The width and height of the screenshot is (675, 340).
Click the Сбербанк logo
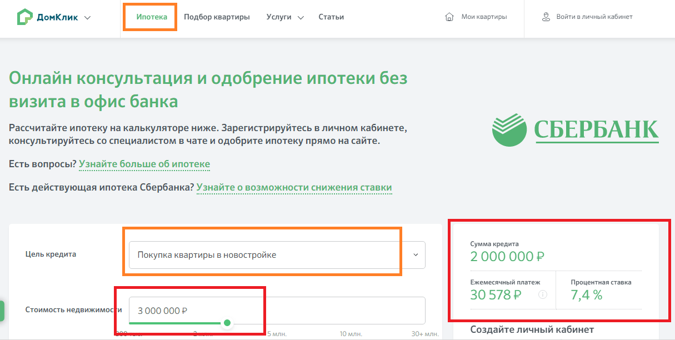click(x=575, y=129)
